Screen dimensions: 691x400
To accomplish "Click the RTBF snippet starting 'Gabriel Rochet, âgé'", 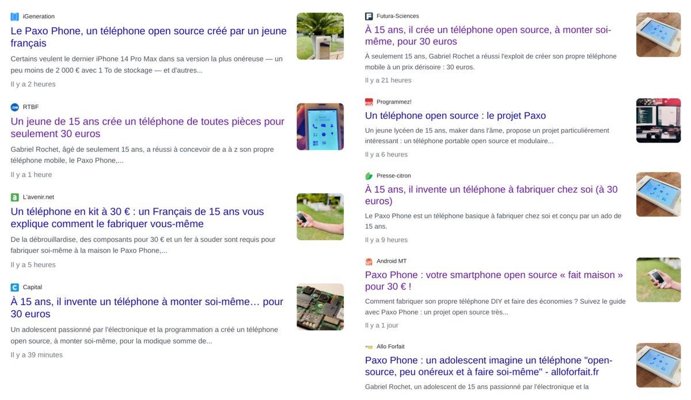I will [x=142, y=155].
